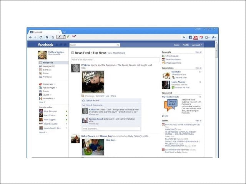246x184 pixels.
Task: Open the Account dropdown menu
Action: tap(197, 45)
